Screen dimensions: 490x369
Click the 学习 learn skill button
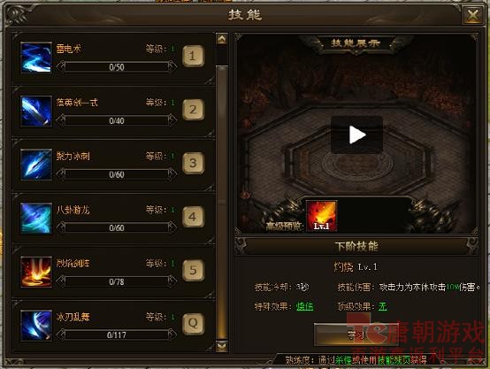point(356,334)
